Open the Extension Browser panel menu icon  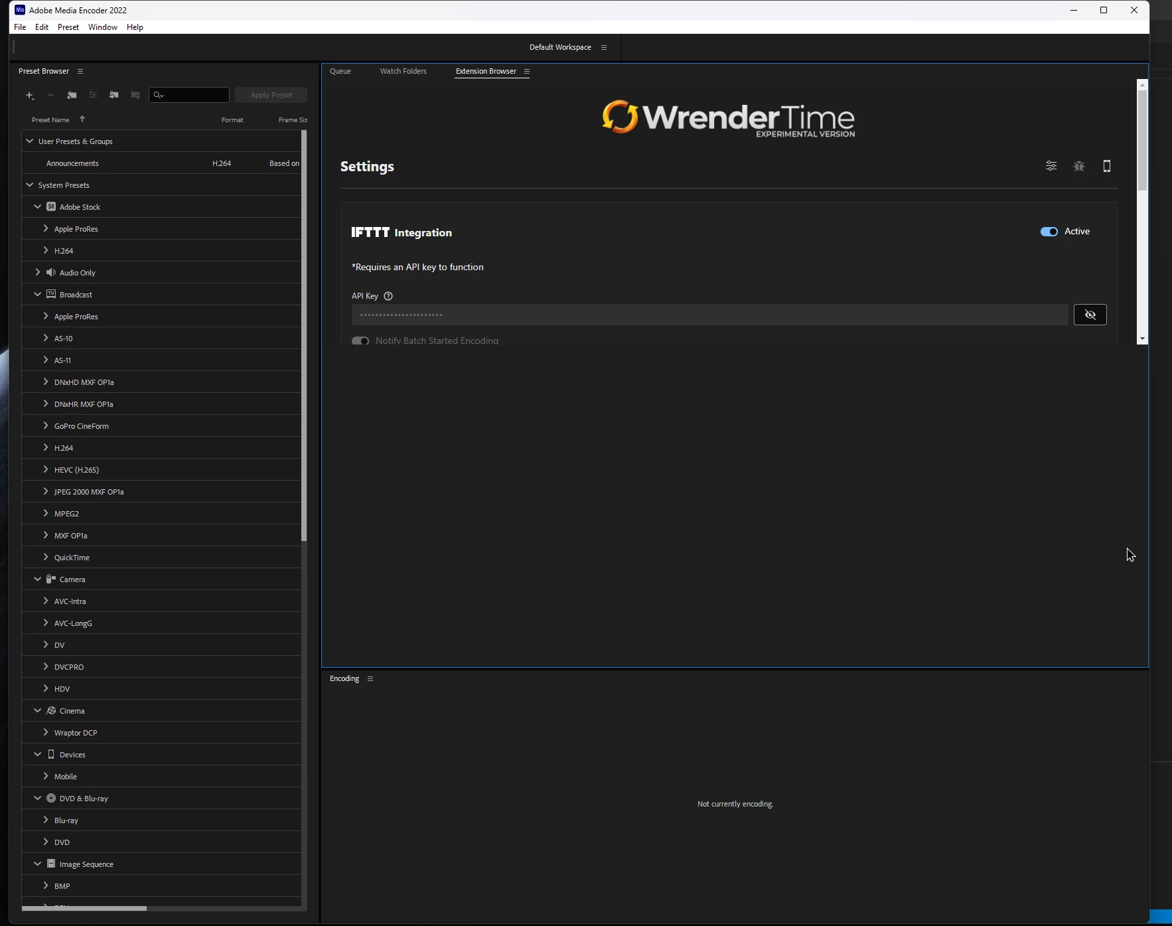pos(527,71)
